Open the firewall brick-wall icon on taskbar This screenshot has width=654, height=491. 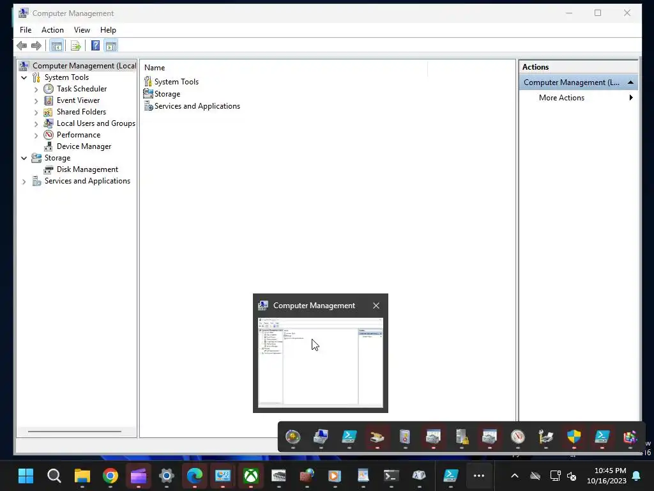(307, 476)
